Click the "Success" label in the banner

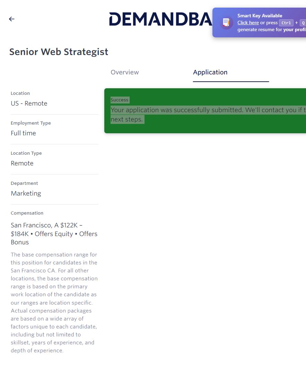[x=120, y=100]
